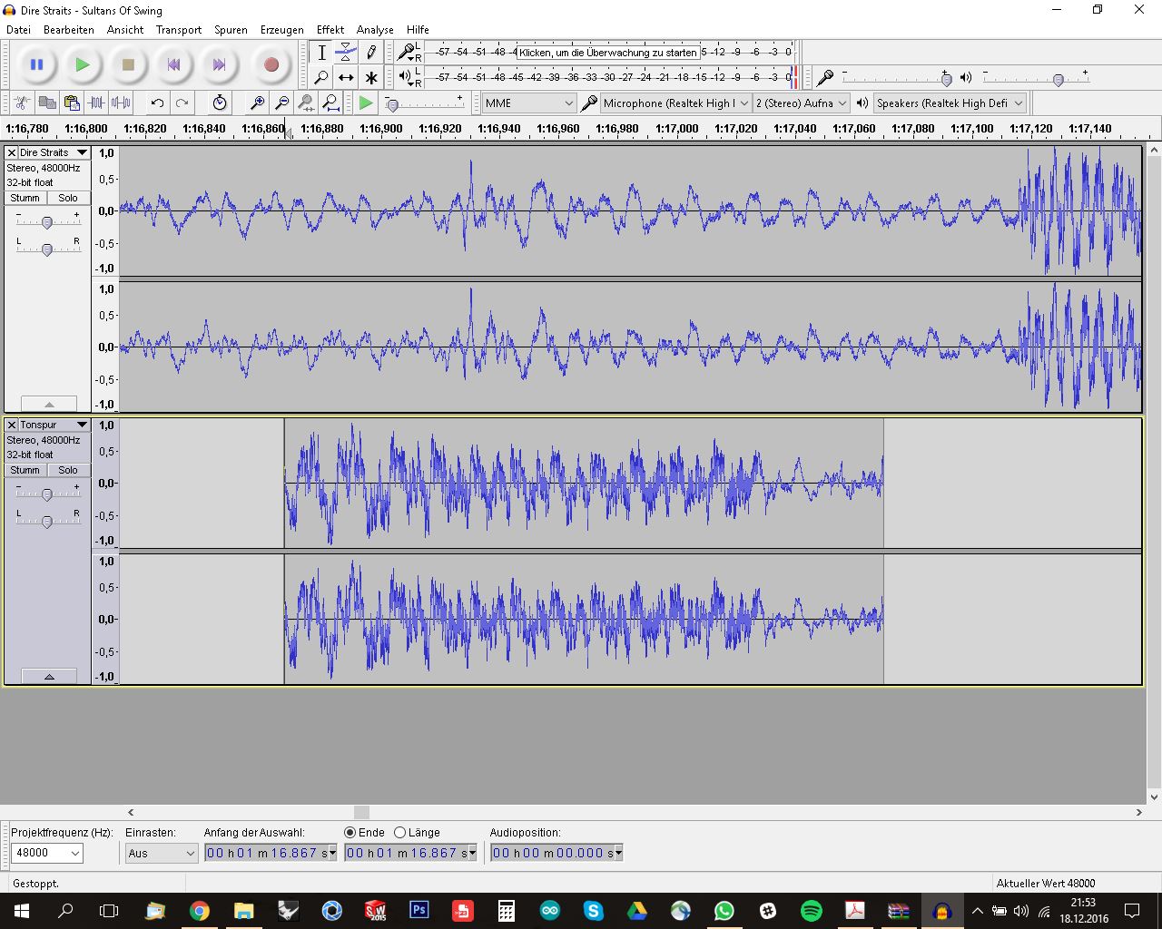This screenshot has width=1162, height=929.
Task: Open Spotify from the taskbar
Action: pyautogui.click(x=811, y=911)
